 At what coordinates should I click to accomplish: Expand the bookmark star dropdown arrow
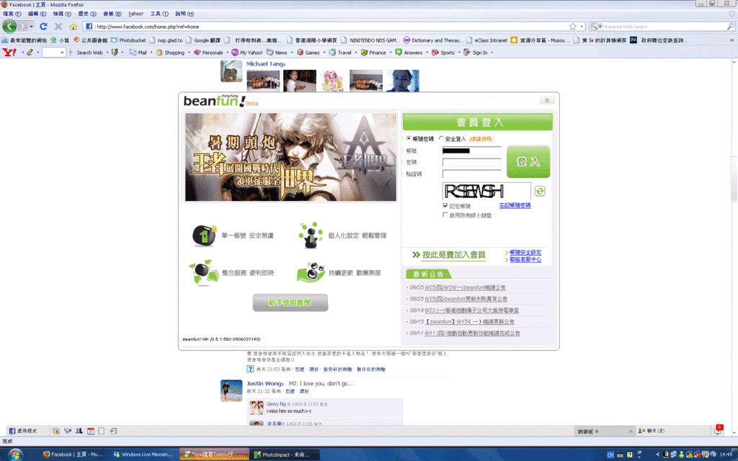(582, 27)
